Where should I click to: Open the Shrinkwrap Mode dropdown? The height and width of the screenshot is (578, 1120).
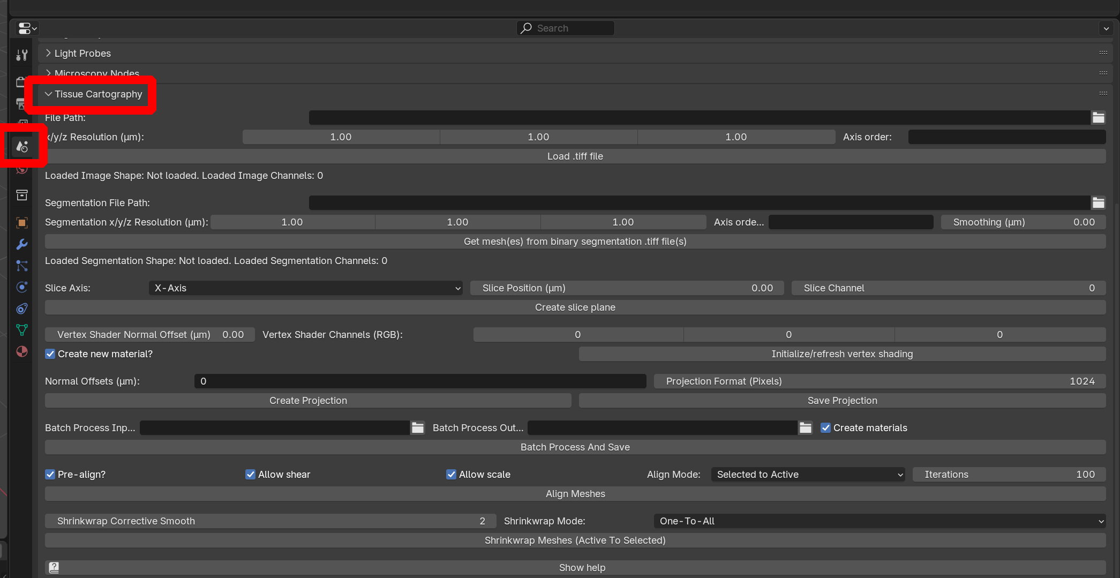880,521
